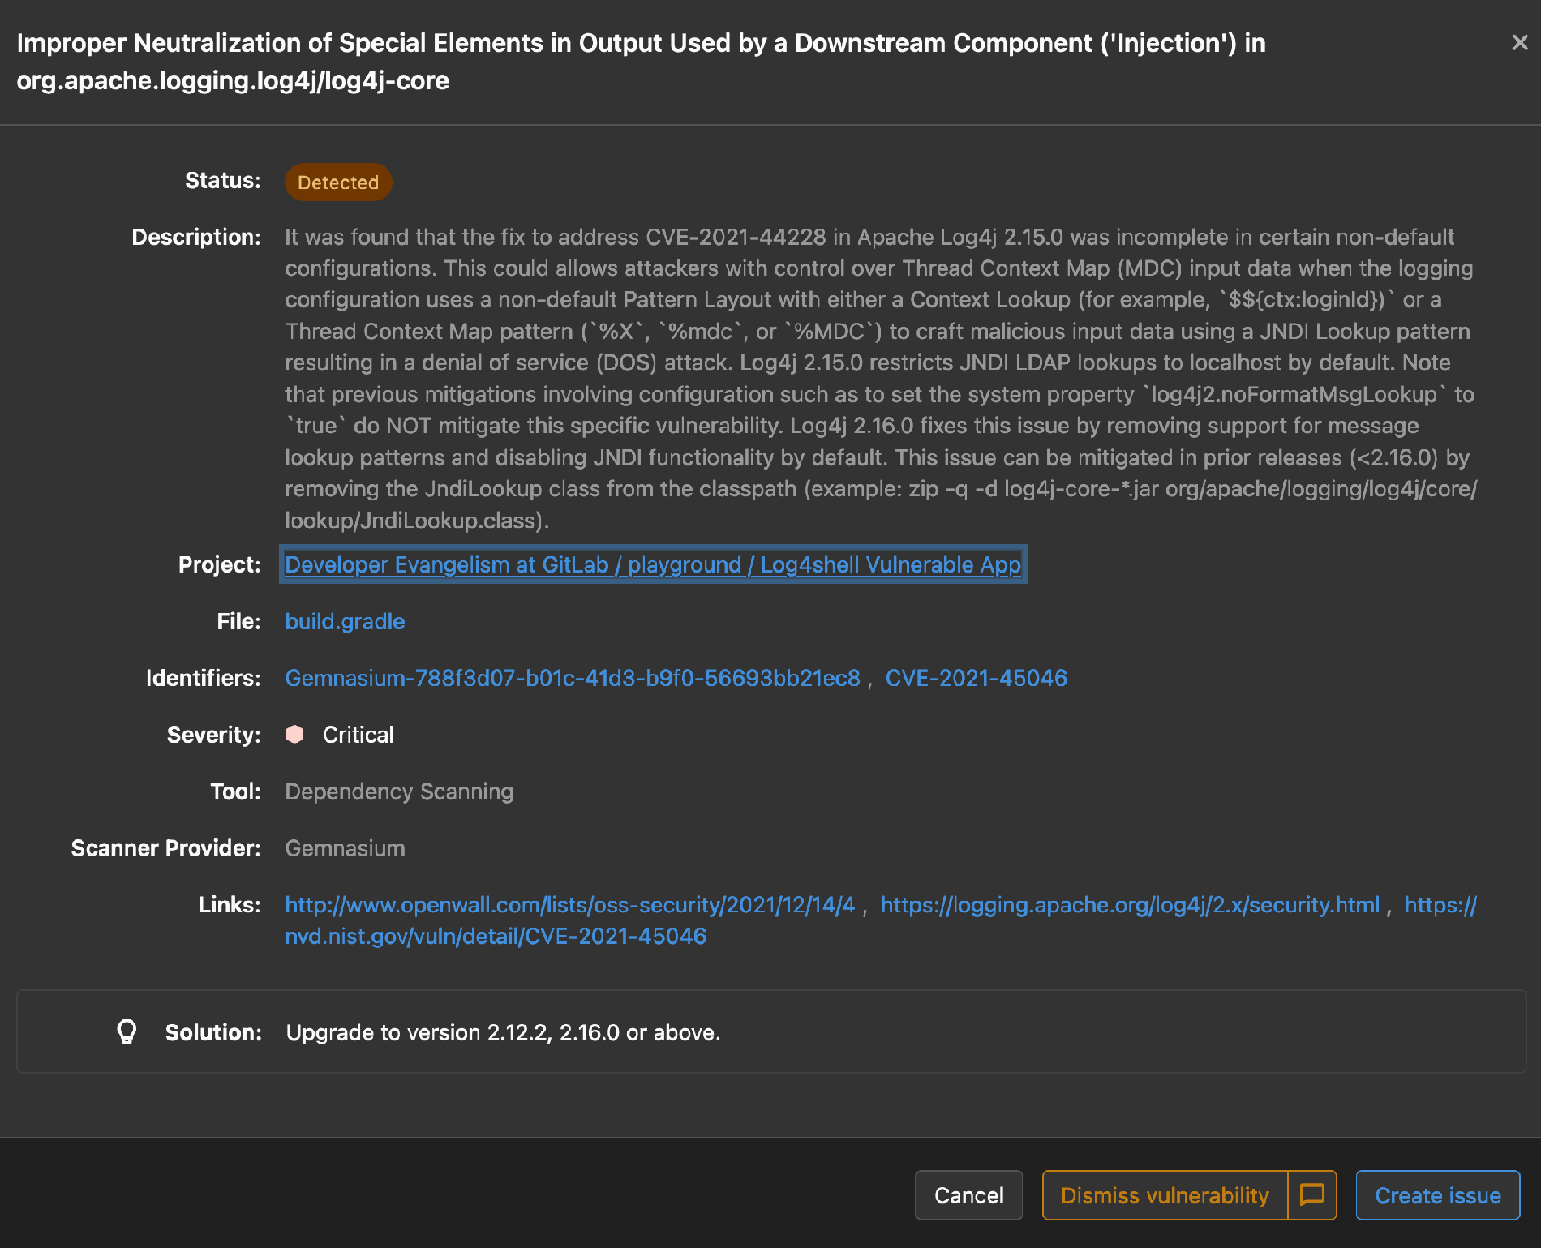Open the build.gradle file link
The width and height of the screenshot is (1541, 1248).
coord(345,621)
